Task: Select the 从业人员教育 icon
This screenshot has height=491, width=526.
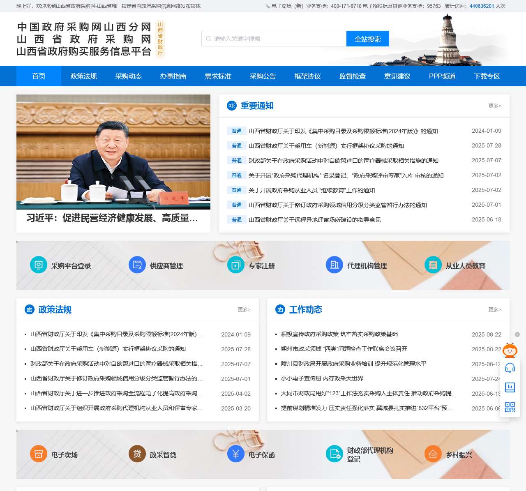Action: pyautogui.click(x=433, y=265)
